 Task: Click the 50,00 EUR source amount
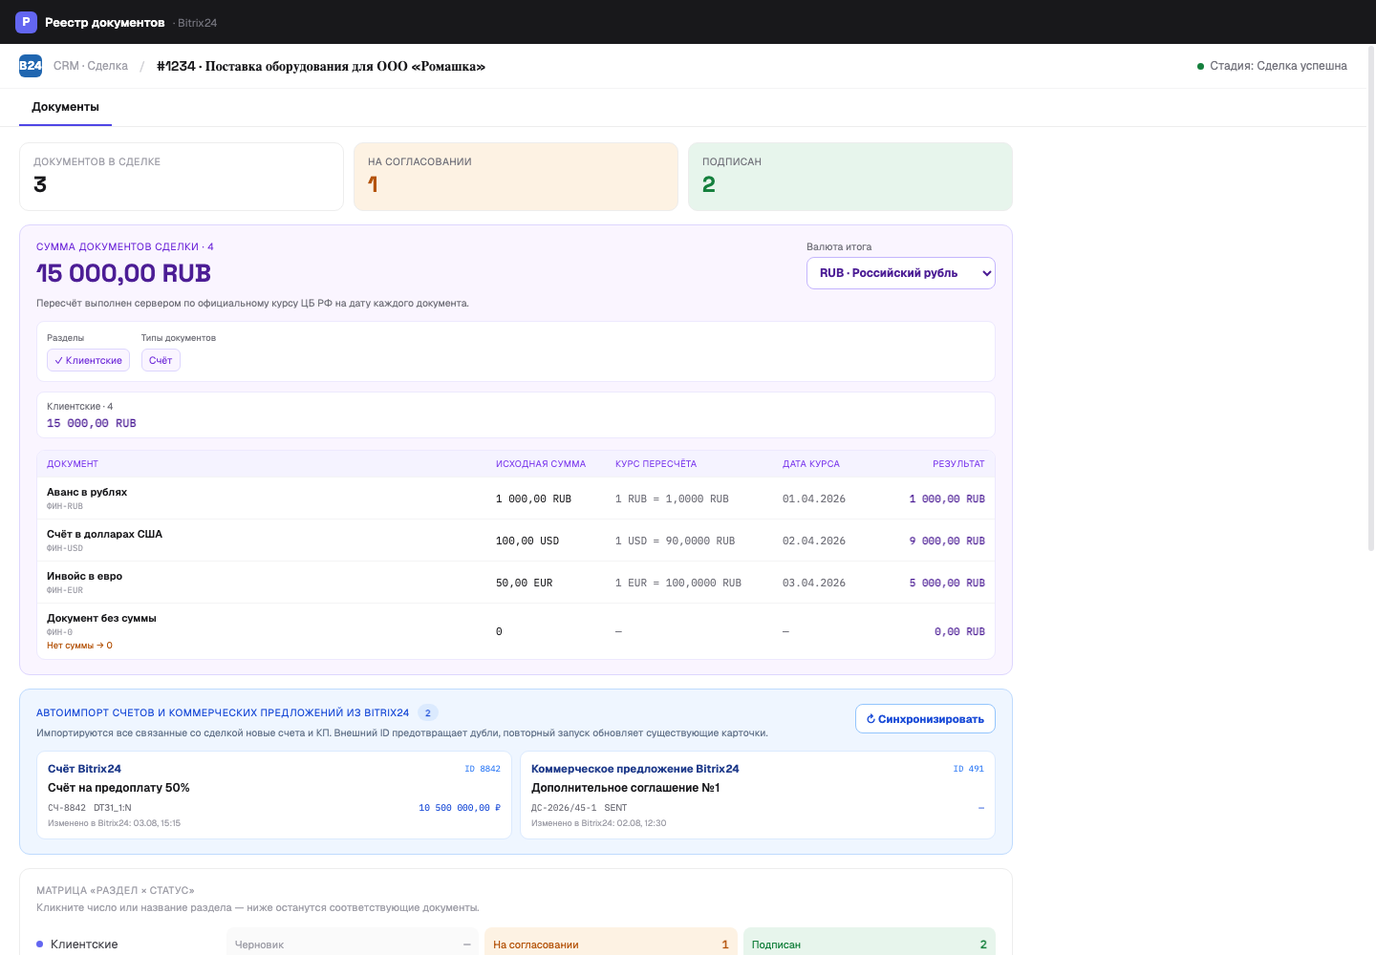coord(525,583)
